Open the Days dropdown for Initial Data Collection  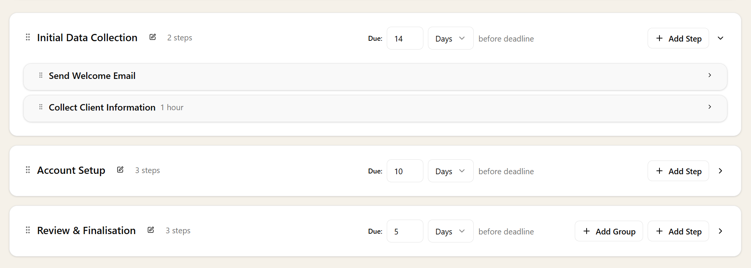coord(450,38)
